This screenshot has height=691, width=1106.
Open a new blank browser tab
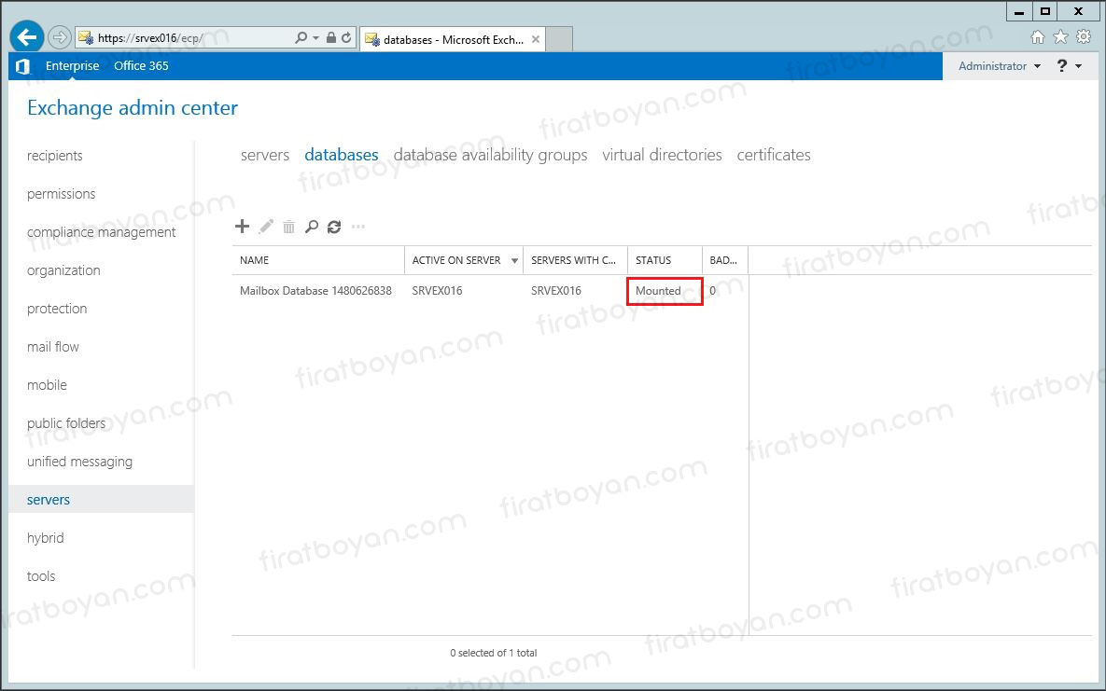point(559,39)
